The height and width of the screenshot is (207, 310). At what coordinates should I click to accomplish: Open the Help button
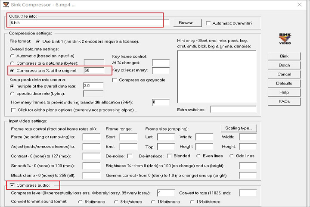284,93
